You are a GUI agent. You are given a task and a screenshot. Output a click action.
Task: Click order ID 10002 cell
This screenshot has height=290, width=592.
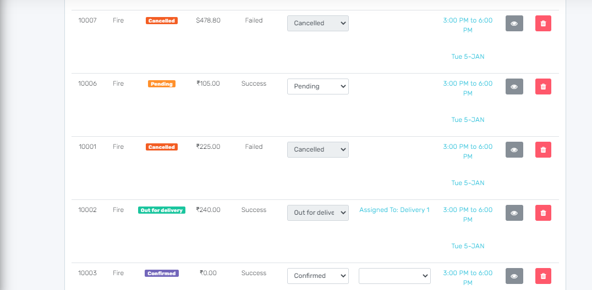coord(87,210)
